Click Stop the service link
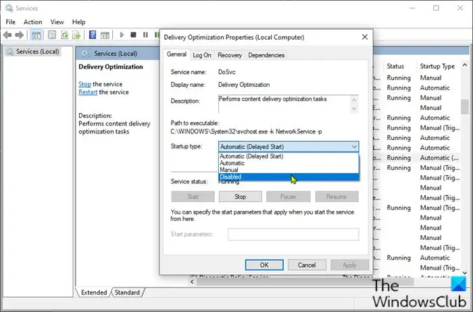473x312 pixels. pyautogui.click(x=84, y=84)
